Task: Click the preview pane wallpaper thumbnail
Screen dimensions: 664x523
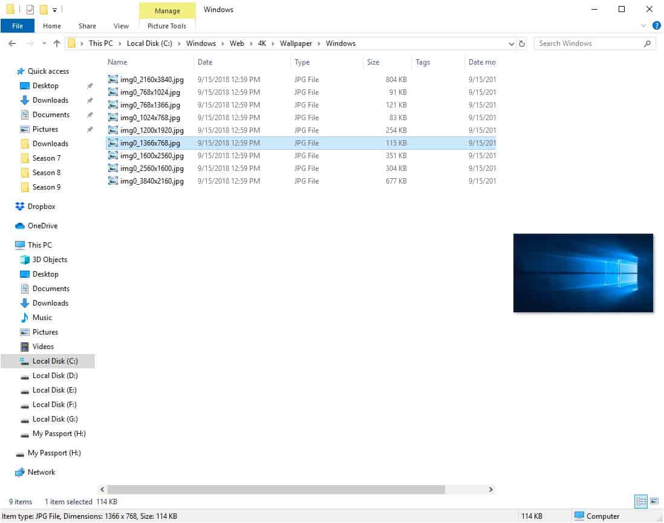Action: [583, 273]
